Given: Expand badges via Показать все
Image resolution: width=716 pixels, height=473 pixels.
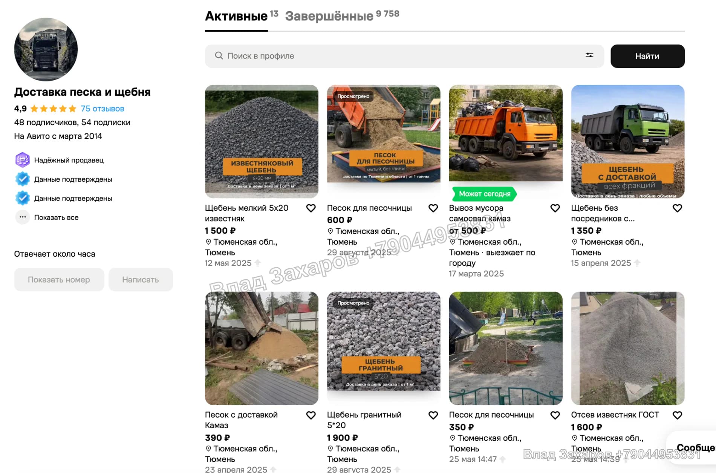Looking at the screenshot, I should tap(56, 217).
